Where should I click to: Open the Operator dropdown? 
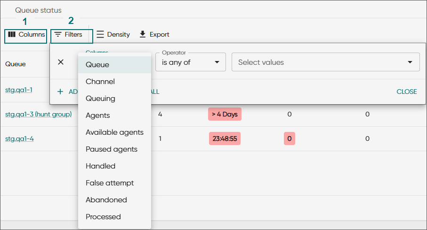tap(190, 62)
